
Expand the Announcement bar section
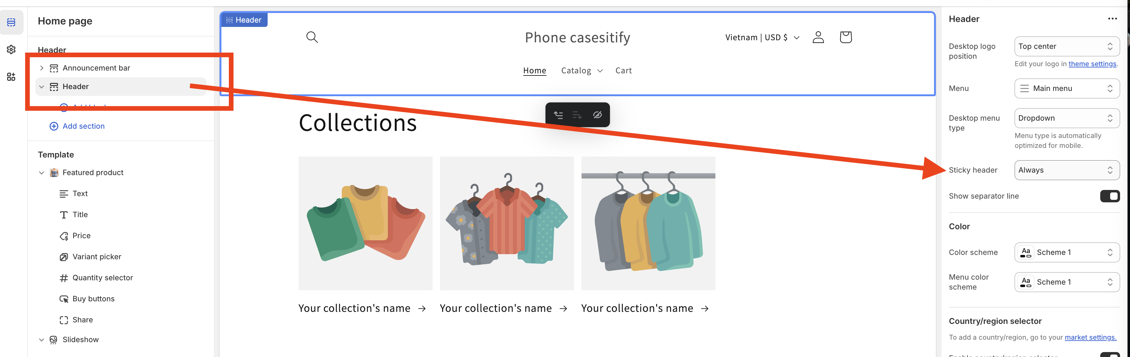click(x=42, y=68)
